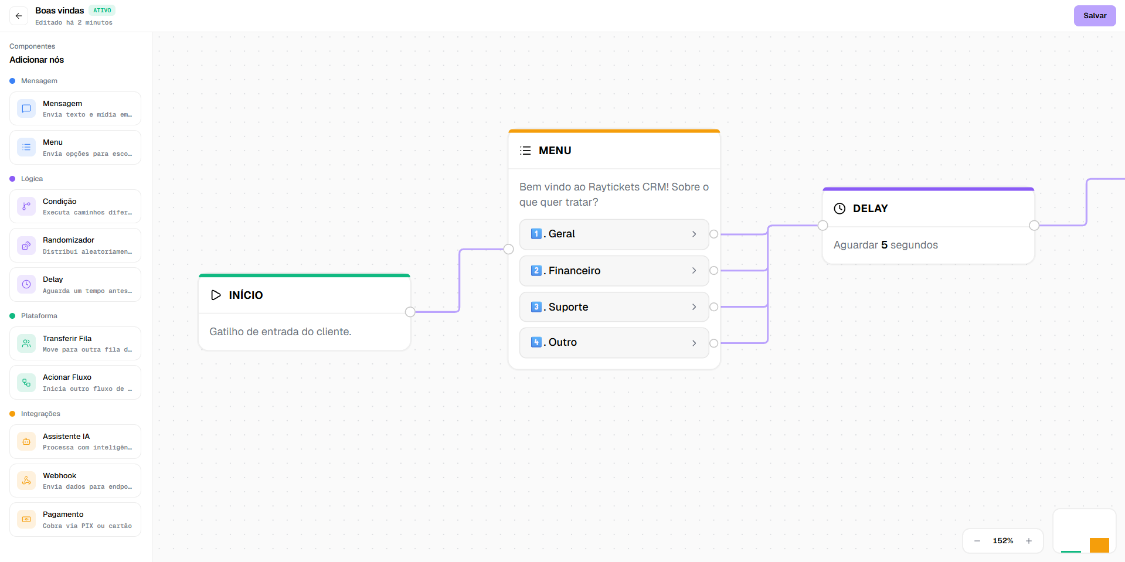Click the play icon on INÍCIO node
Image resolution: width=1125 pixels, height=562 pixels.
point(216,295)
